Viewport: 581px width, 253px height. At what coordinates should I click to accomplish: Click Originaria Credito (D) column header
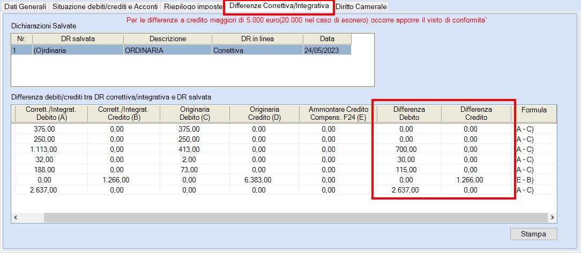265,113
